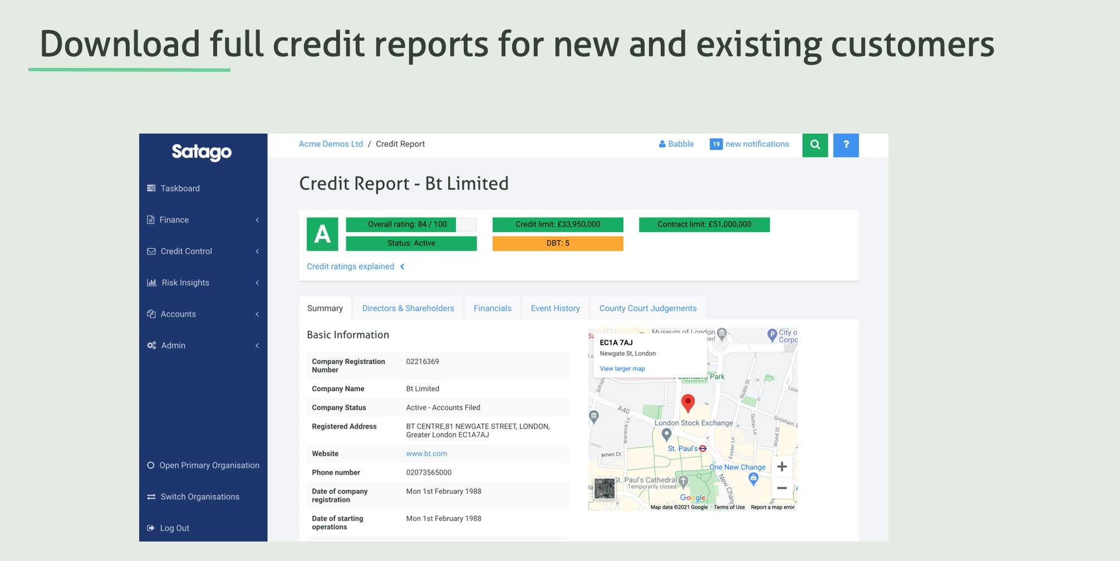
Task: Visit www.bt.com website link
Action: tap(426, 454)
